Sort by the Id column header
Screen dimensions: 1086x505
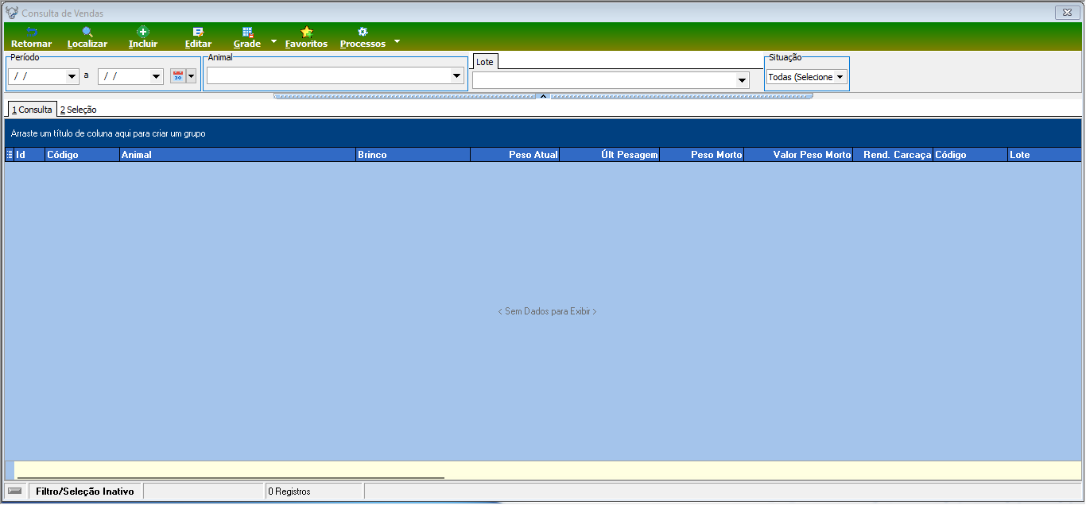[29, 155]
